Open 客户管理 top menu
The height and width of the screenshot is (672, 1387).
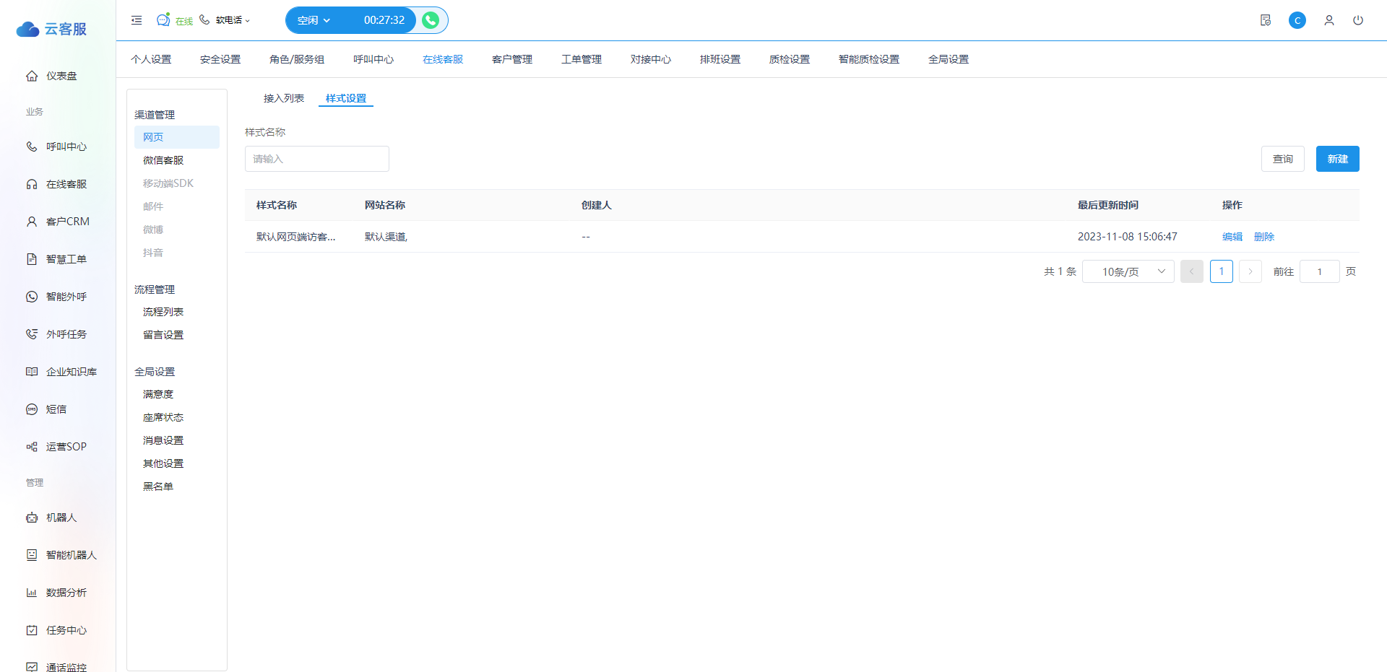[x=512, y=59]
